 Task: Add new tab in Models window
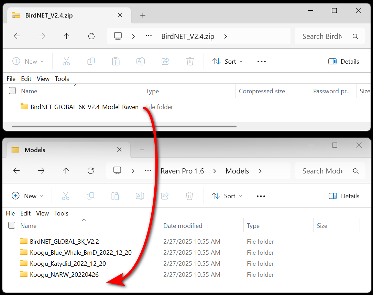tap(142, 150)
